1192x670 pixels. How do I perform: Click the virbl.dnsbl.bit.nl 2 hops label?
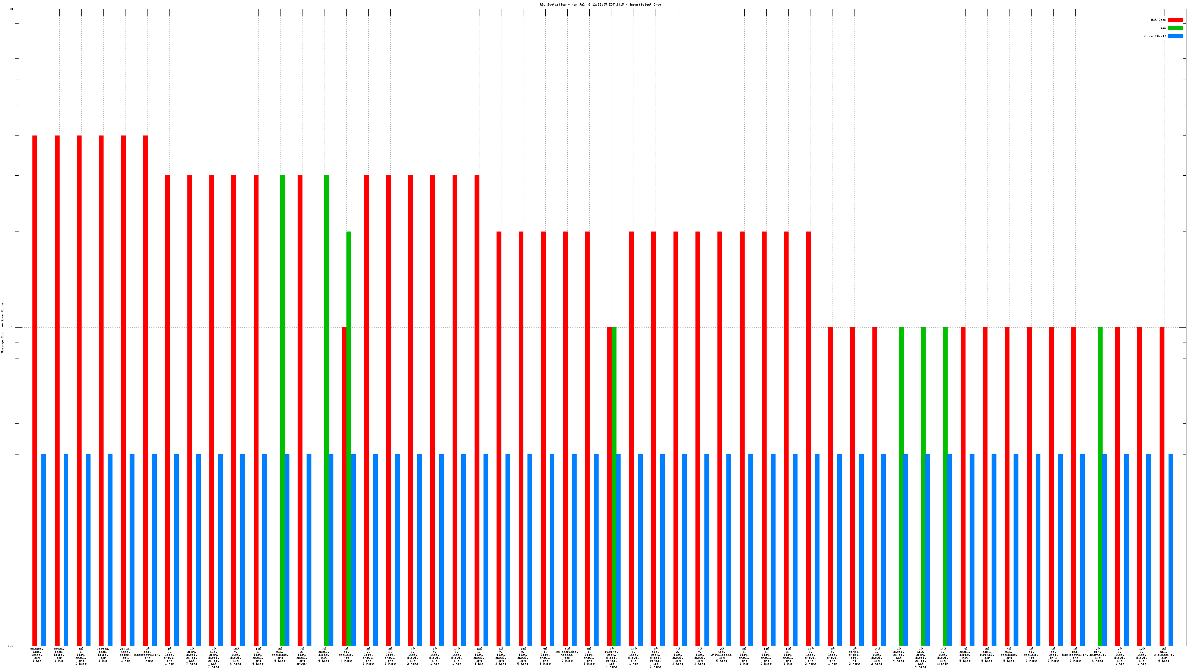(x=854, y=656)
